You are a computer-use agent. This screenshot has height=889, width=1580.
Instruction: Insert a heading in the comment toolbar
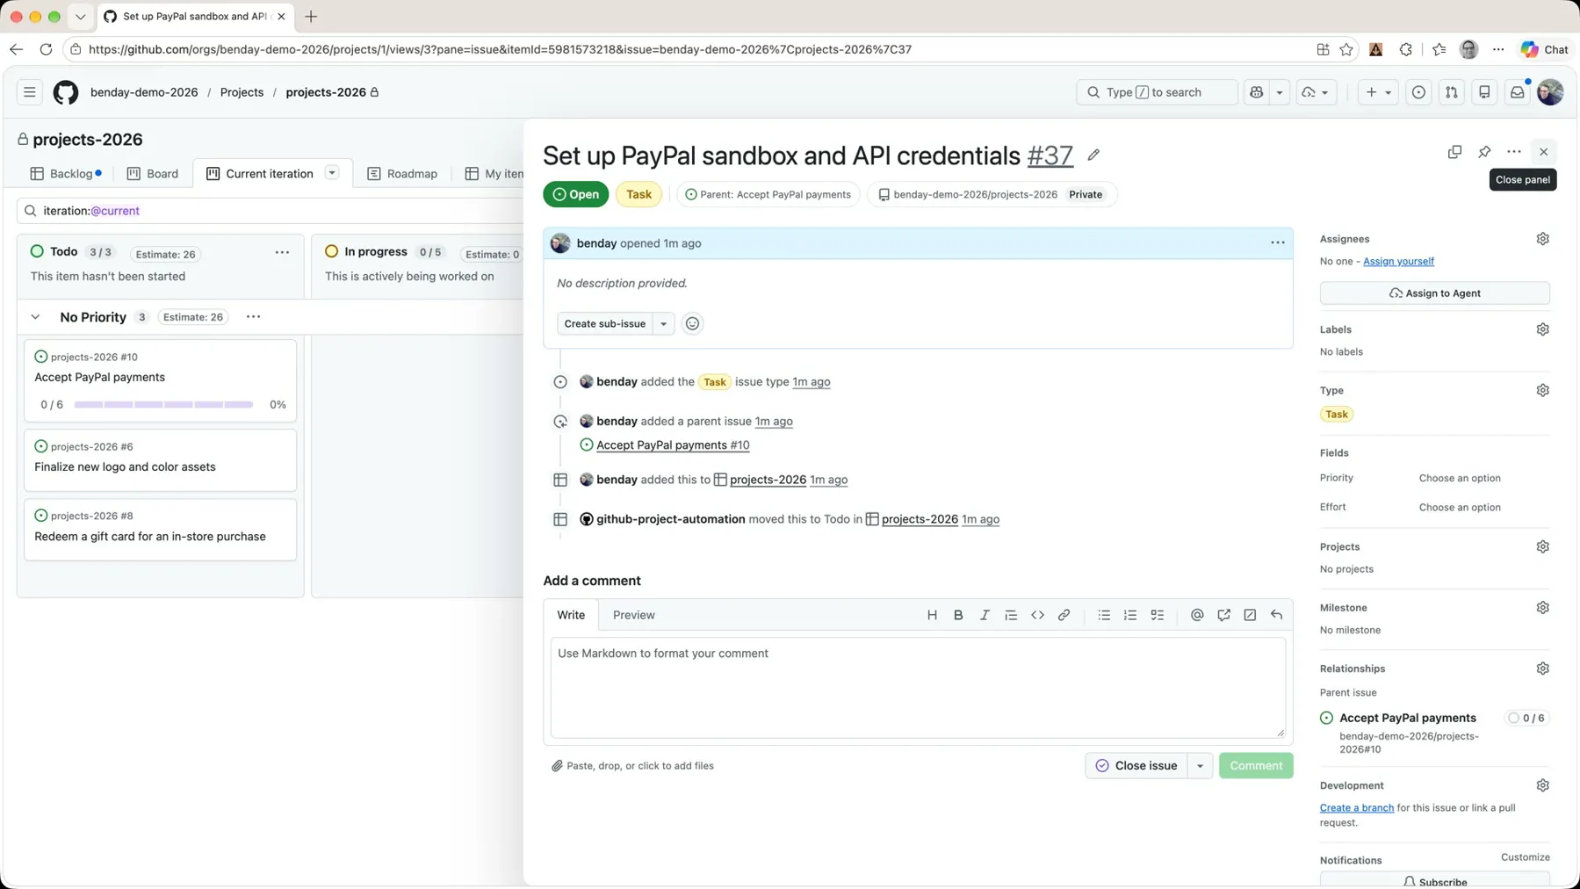click(932, 615)
